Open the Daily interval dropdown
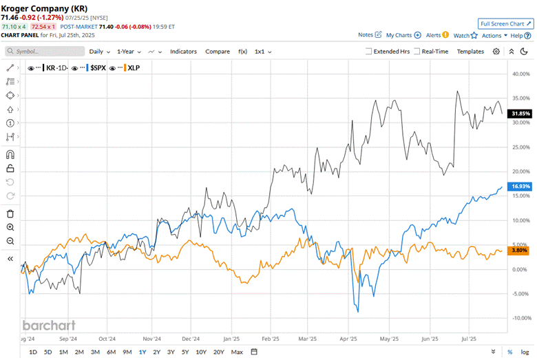The width and height of the screenshot is (537, 360). pos(100,52)
